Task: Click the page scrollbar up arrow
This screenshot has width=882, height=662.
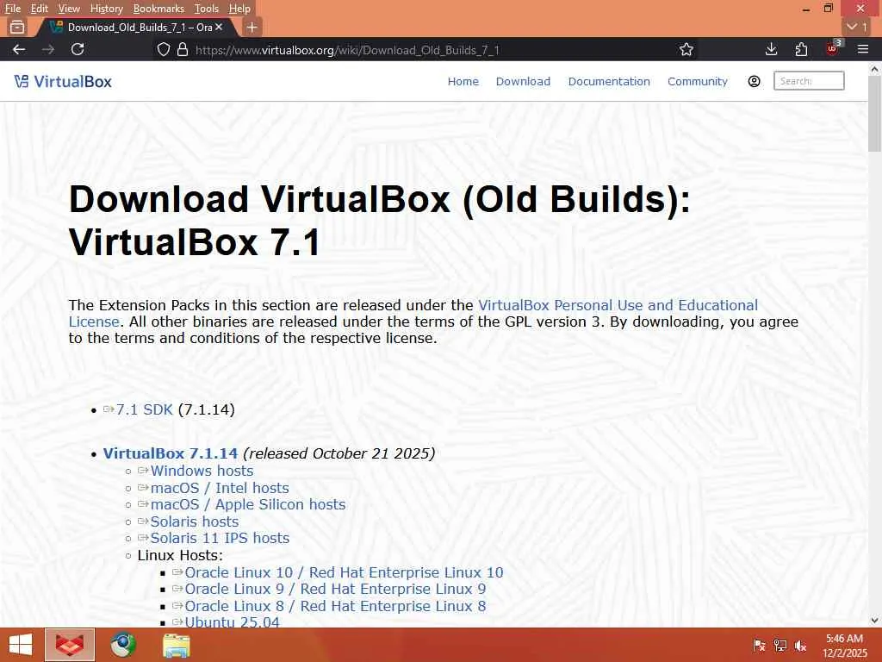Action: tap(875, 69)
